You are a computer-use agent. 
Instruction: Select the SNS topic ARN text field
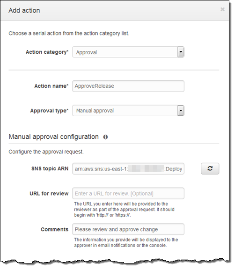pyautogui.click(x=128, y=169)
